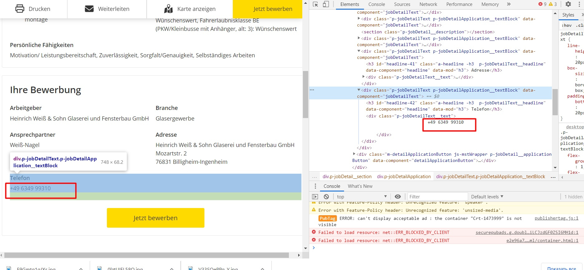Open the Network tab
Image resolution: width=584 pixels, height=270 pixels.
coord(428,4)
